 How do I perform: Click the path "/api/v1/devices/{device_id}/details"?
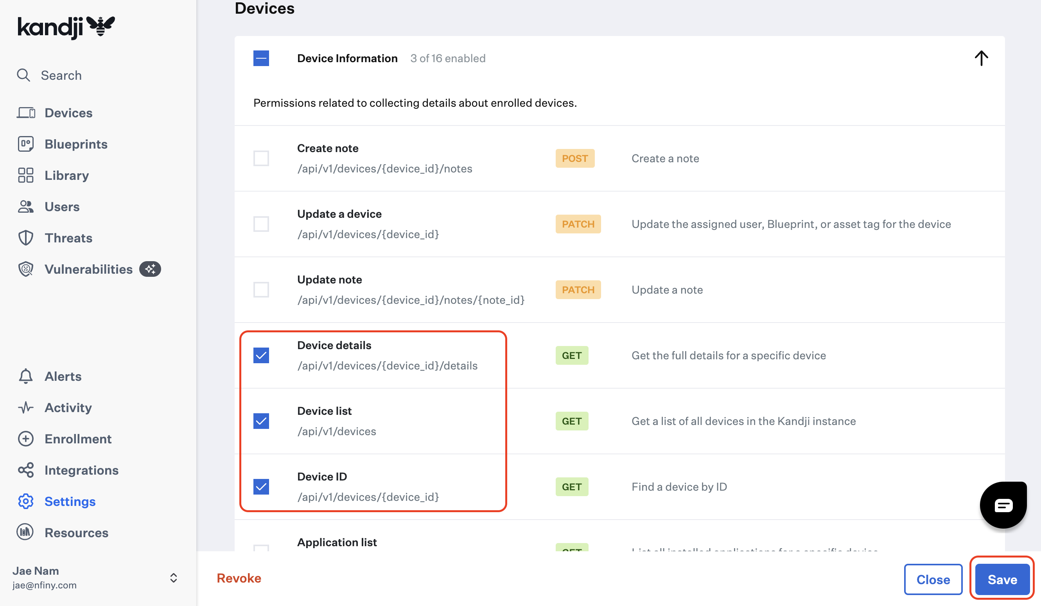point(387,366)
